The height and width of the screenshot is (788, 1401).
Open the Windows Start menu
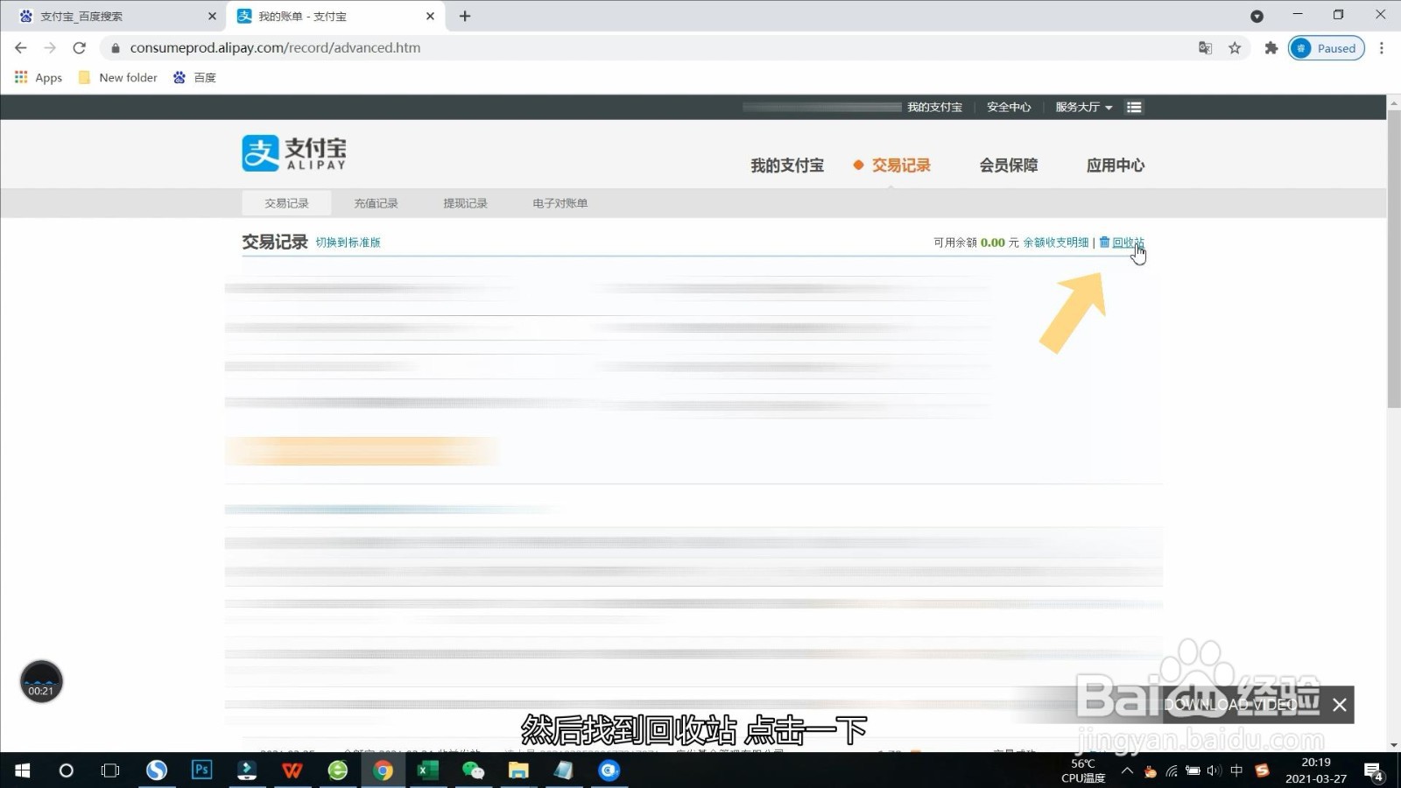point(23,770)
